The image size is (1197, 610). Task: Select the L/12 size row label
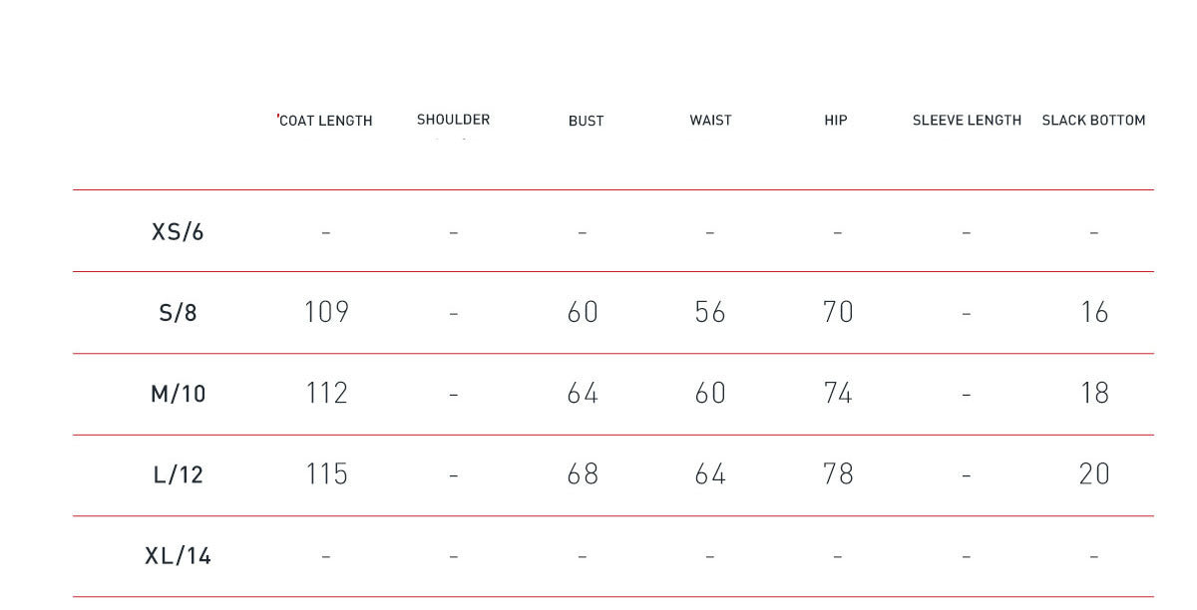tap(178, 474)
